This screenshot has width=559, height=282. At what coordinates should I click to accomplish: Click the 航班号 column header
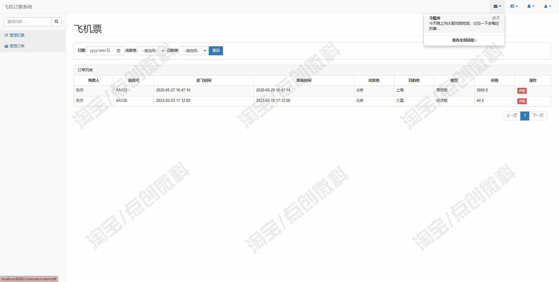[134, 80]
